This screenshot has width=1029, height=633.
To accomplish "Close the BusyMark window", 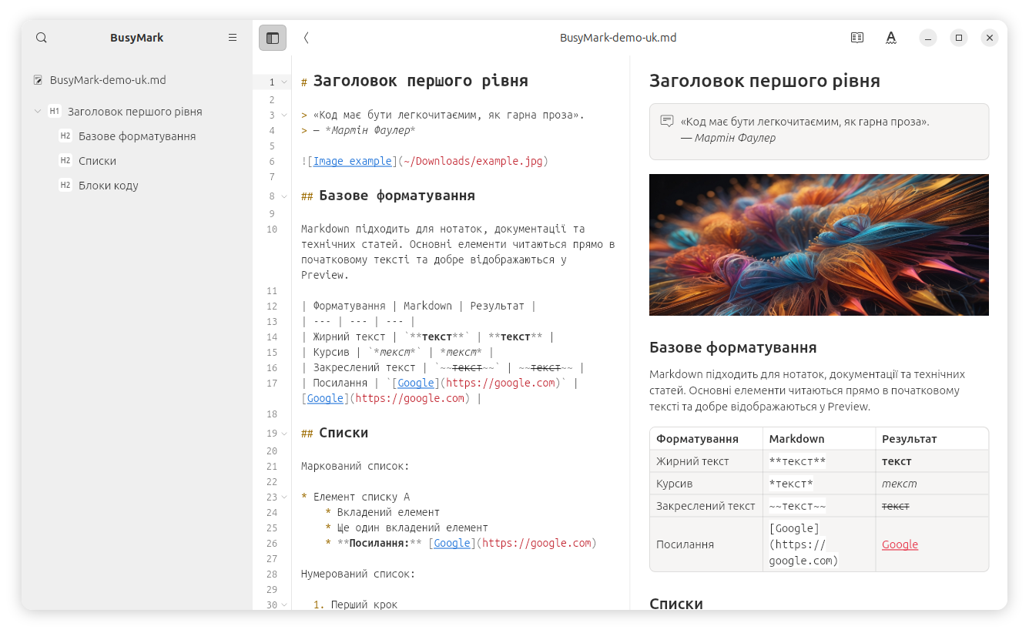I will click(990, 38).
